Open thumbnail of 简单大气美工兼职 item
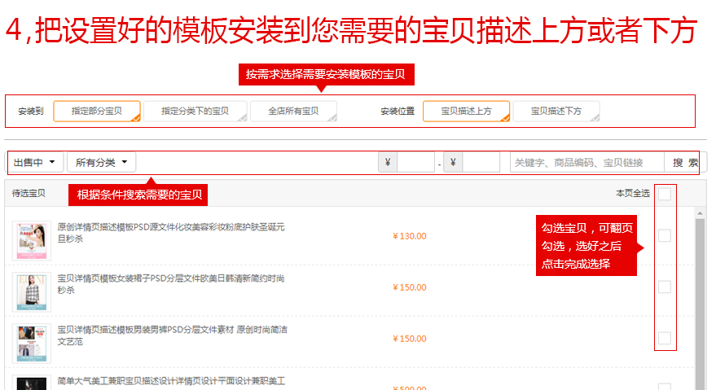The image size is (716, 390). pos(32,383)
